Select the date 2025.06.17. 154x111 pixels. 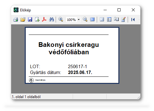(x=80, y=72)
